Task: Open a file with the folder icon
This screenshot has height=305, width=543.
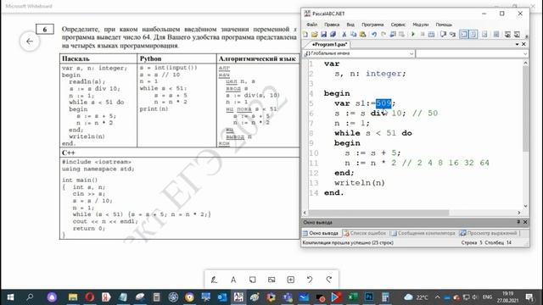Action: (315, 34)
